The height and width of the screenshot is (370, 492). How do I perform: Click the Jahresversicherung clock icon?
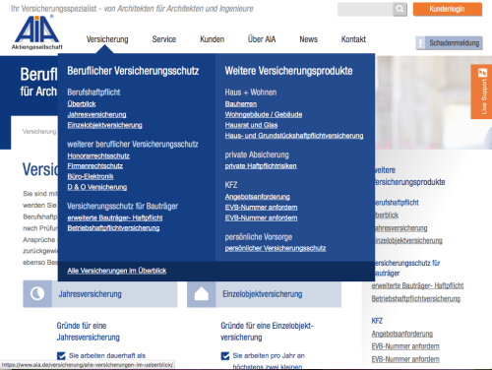click(x=37, y=294)
